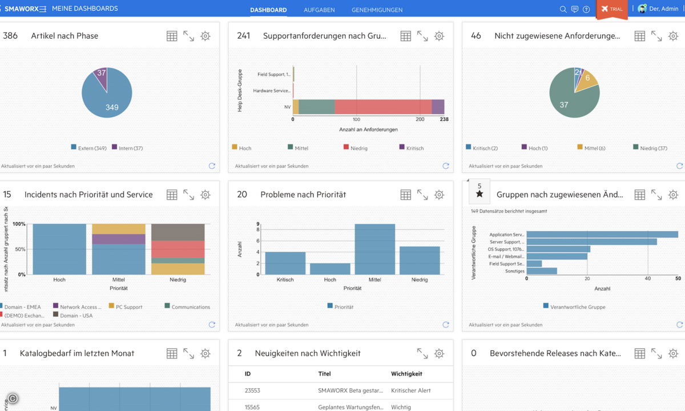Open settings gear for Neuigkeiten nach Wichtigkeit

coord(439,353)
